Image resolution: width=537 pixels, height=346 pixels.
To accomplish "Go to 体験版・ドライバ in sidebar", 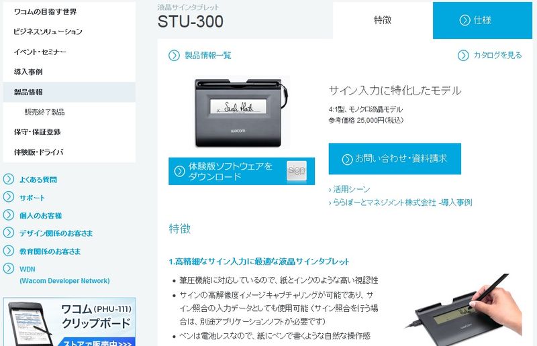I will point(38,152).
